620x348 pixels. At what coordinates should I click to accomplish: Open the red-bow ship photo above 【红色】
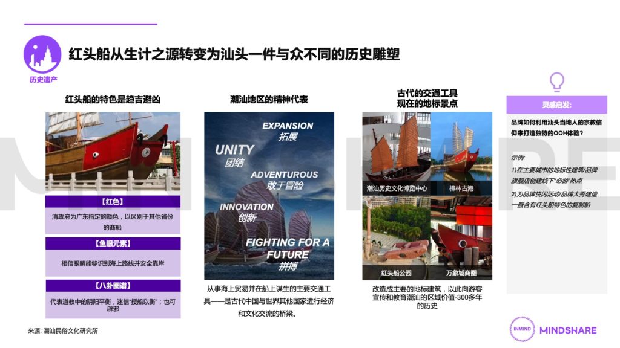tap(113, 152)
